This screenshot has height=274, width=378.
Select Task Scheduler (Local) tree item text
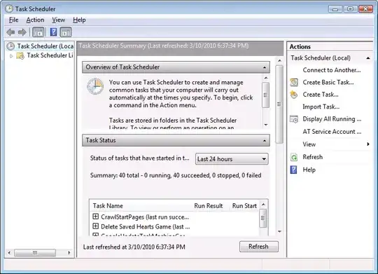(x=45, y=46)
